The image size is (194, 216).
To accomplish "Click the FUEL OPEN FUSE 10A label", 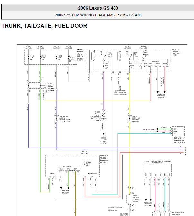I will (x=106, y=66).
